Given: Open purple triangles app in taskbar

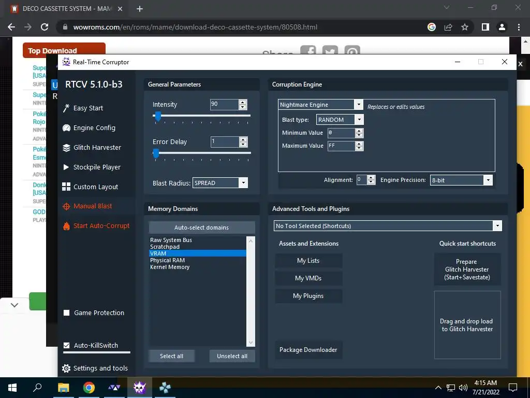Looking at the screenshot, I should 114,388.
